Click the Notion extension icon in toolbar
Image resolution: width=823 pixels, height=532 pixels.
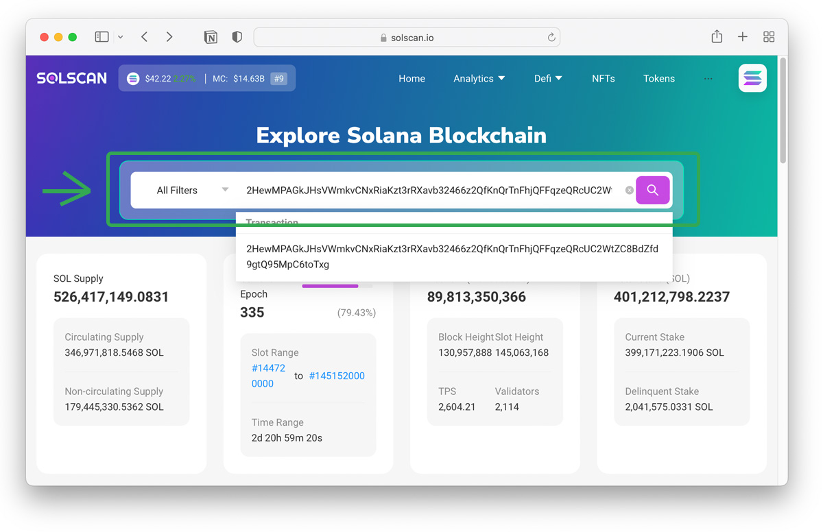[x=211, y=37]
